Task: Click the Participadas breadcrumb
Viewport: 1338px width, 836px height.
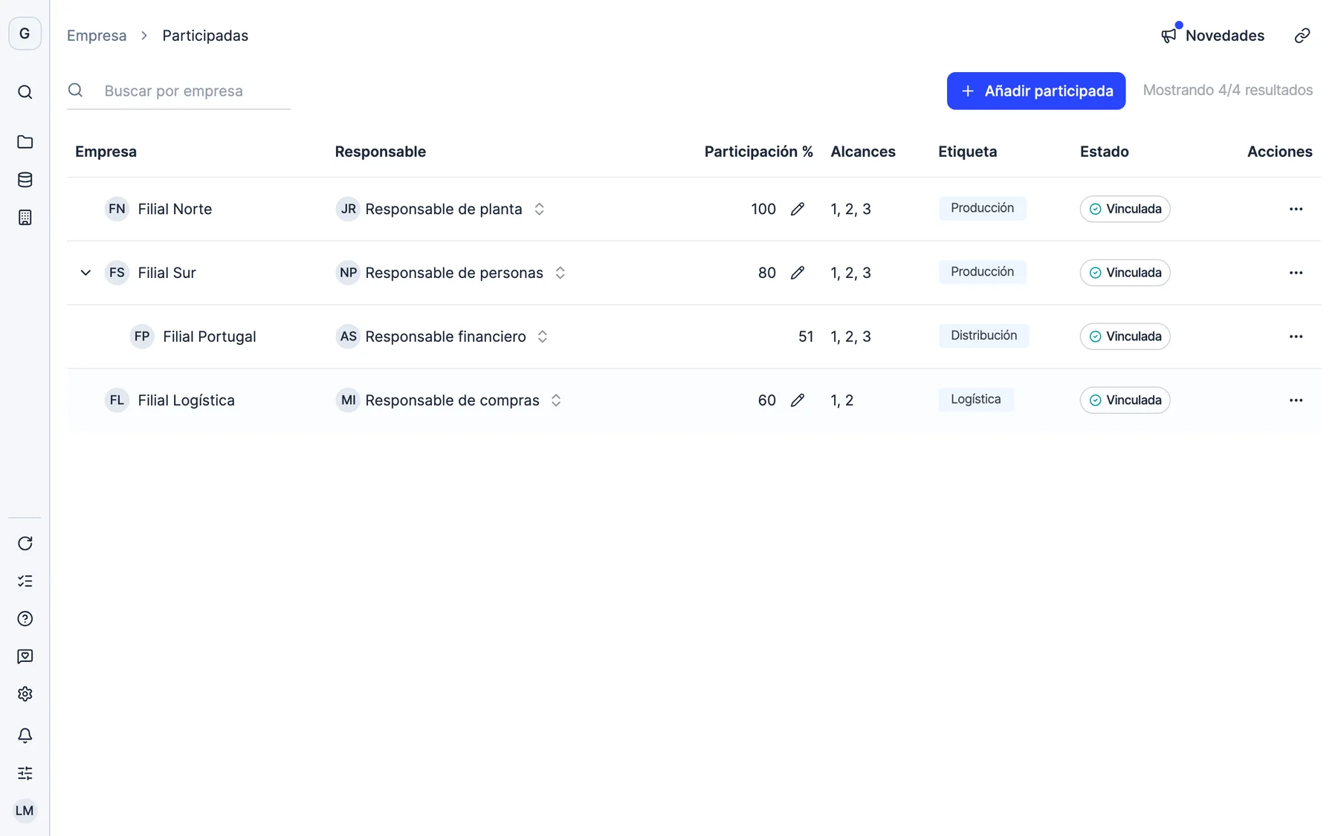Action: [x=205, y=36]
